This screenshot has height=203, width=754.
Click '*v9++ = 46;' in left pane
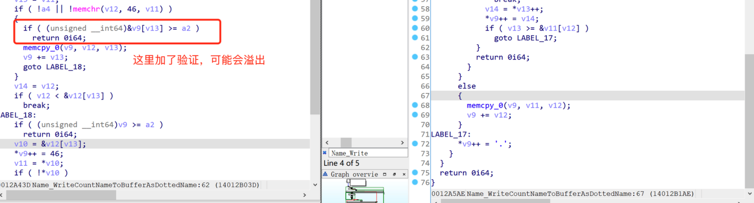pyautogui.click(x=39, y=153)
